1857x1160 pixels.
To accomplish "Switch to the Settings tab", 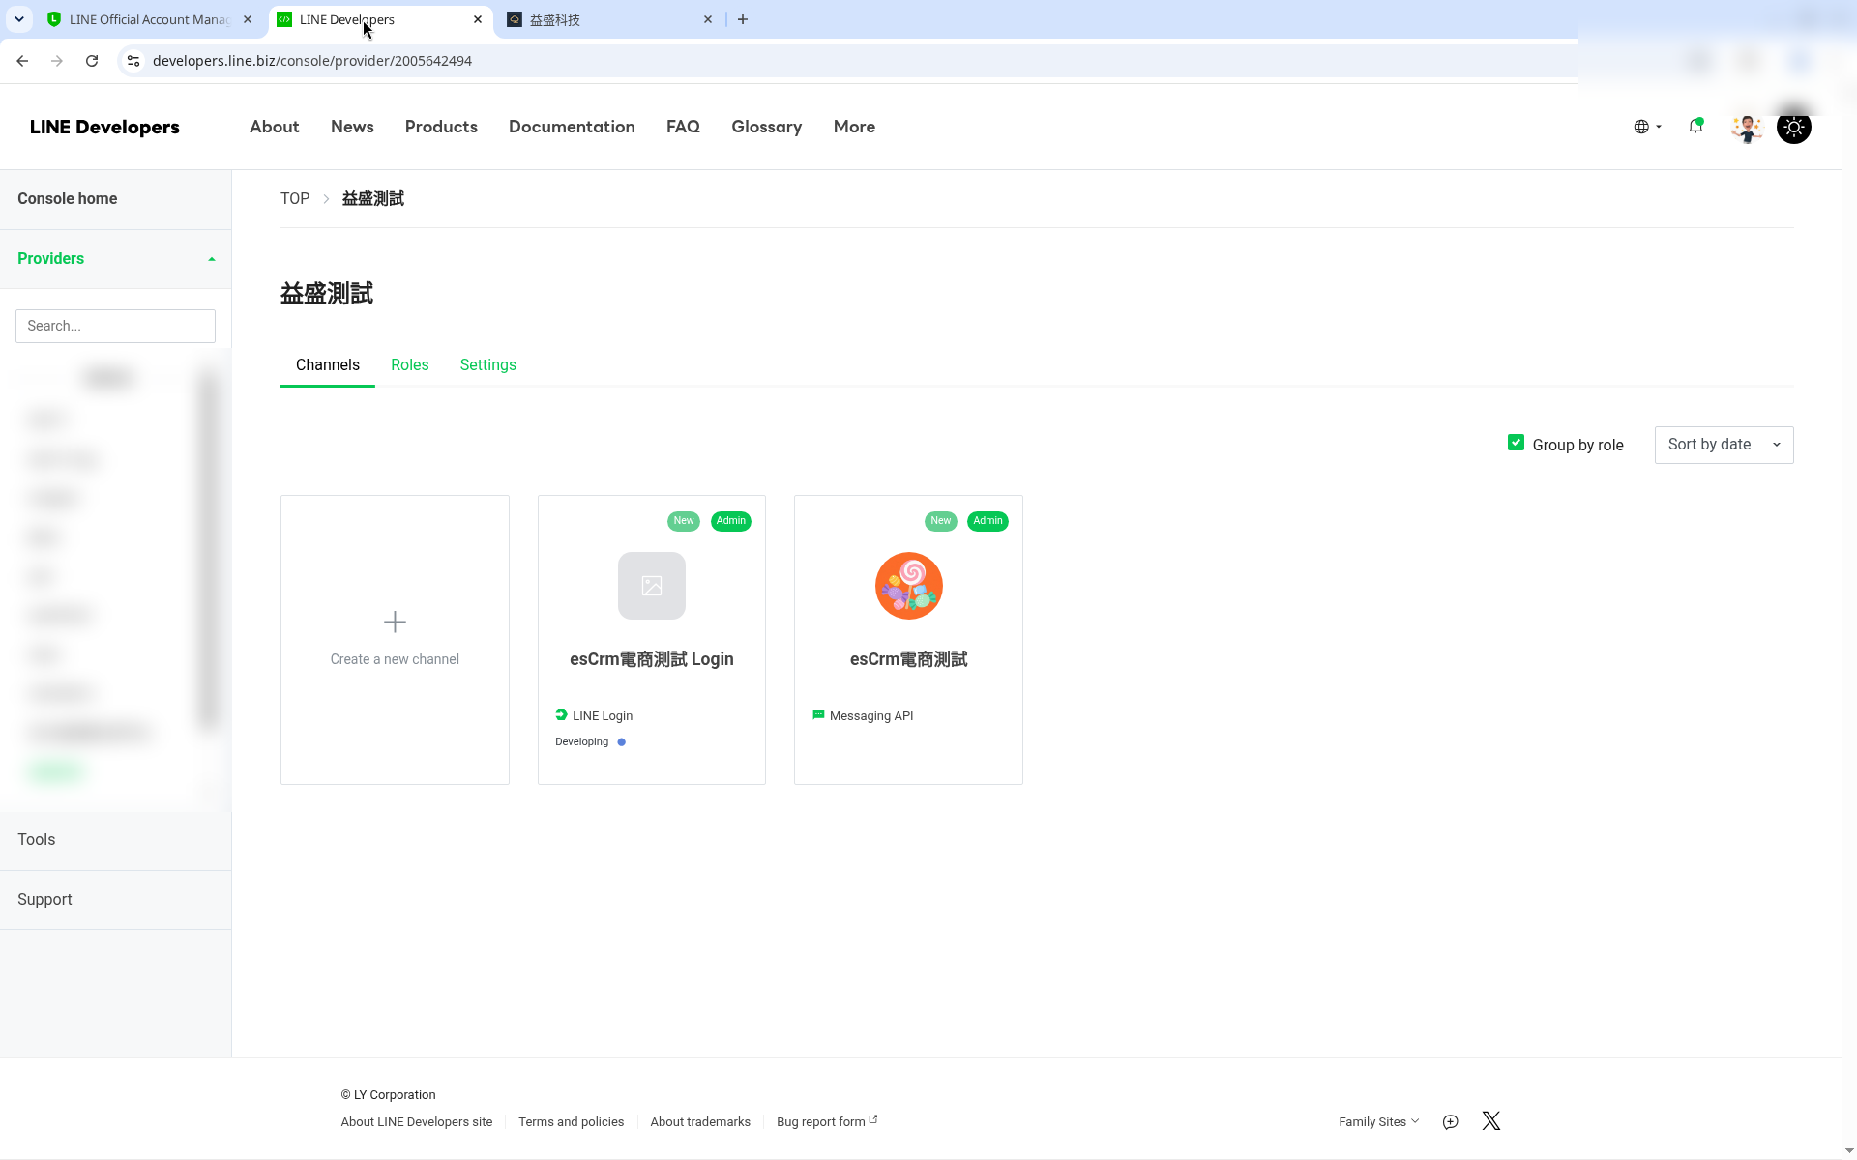I will pyautogui.click(x=488, y=365).
